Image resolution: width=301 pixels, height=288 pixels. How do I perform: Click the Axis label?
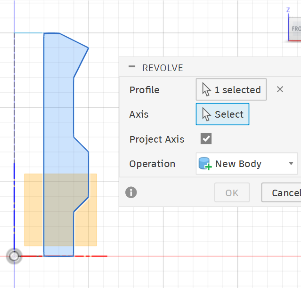[139, 114]
